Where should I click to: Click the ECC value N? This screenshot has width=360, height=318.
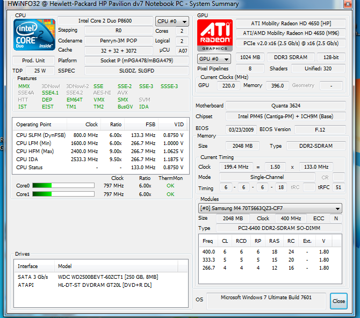click(336, 218)
